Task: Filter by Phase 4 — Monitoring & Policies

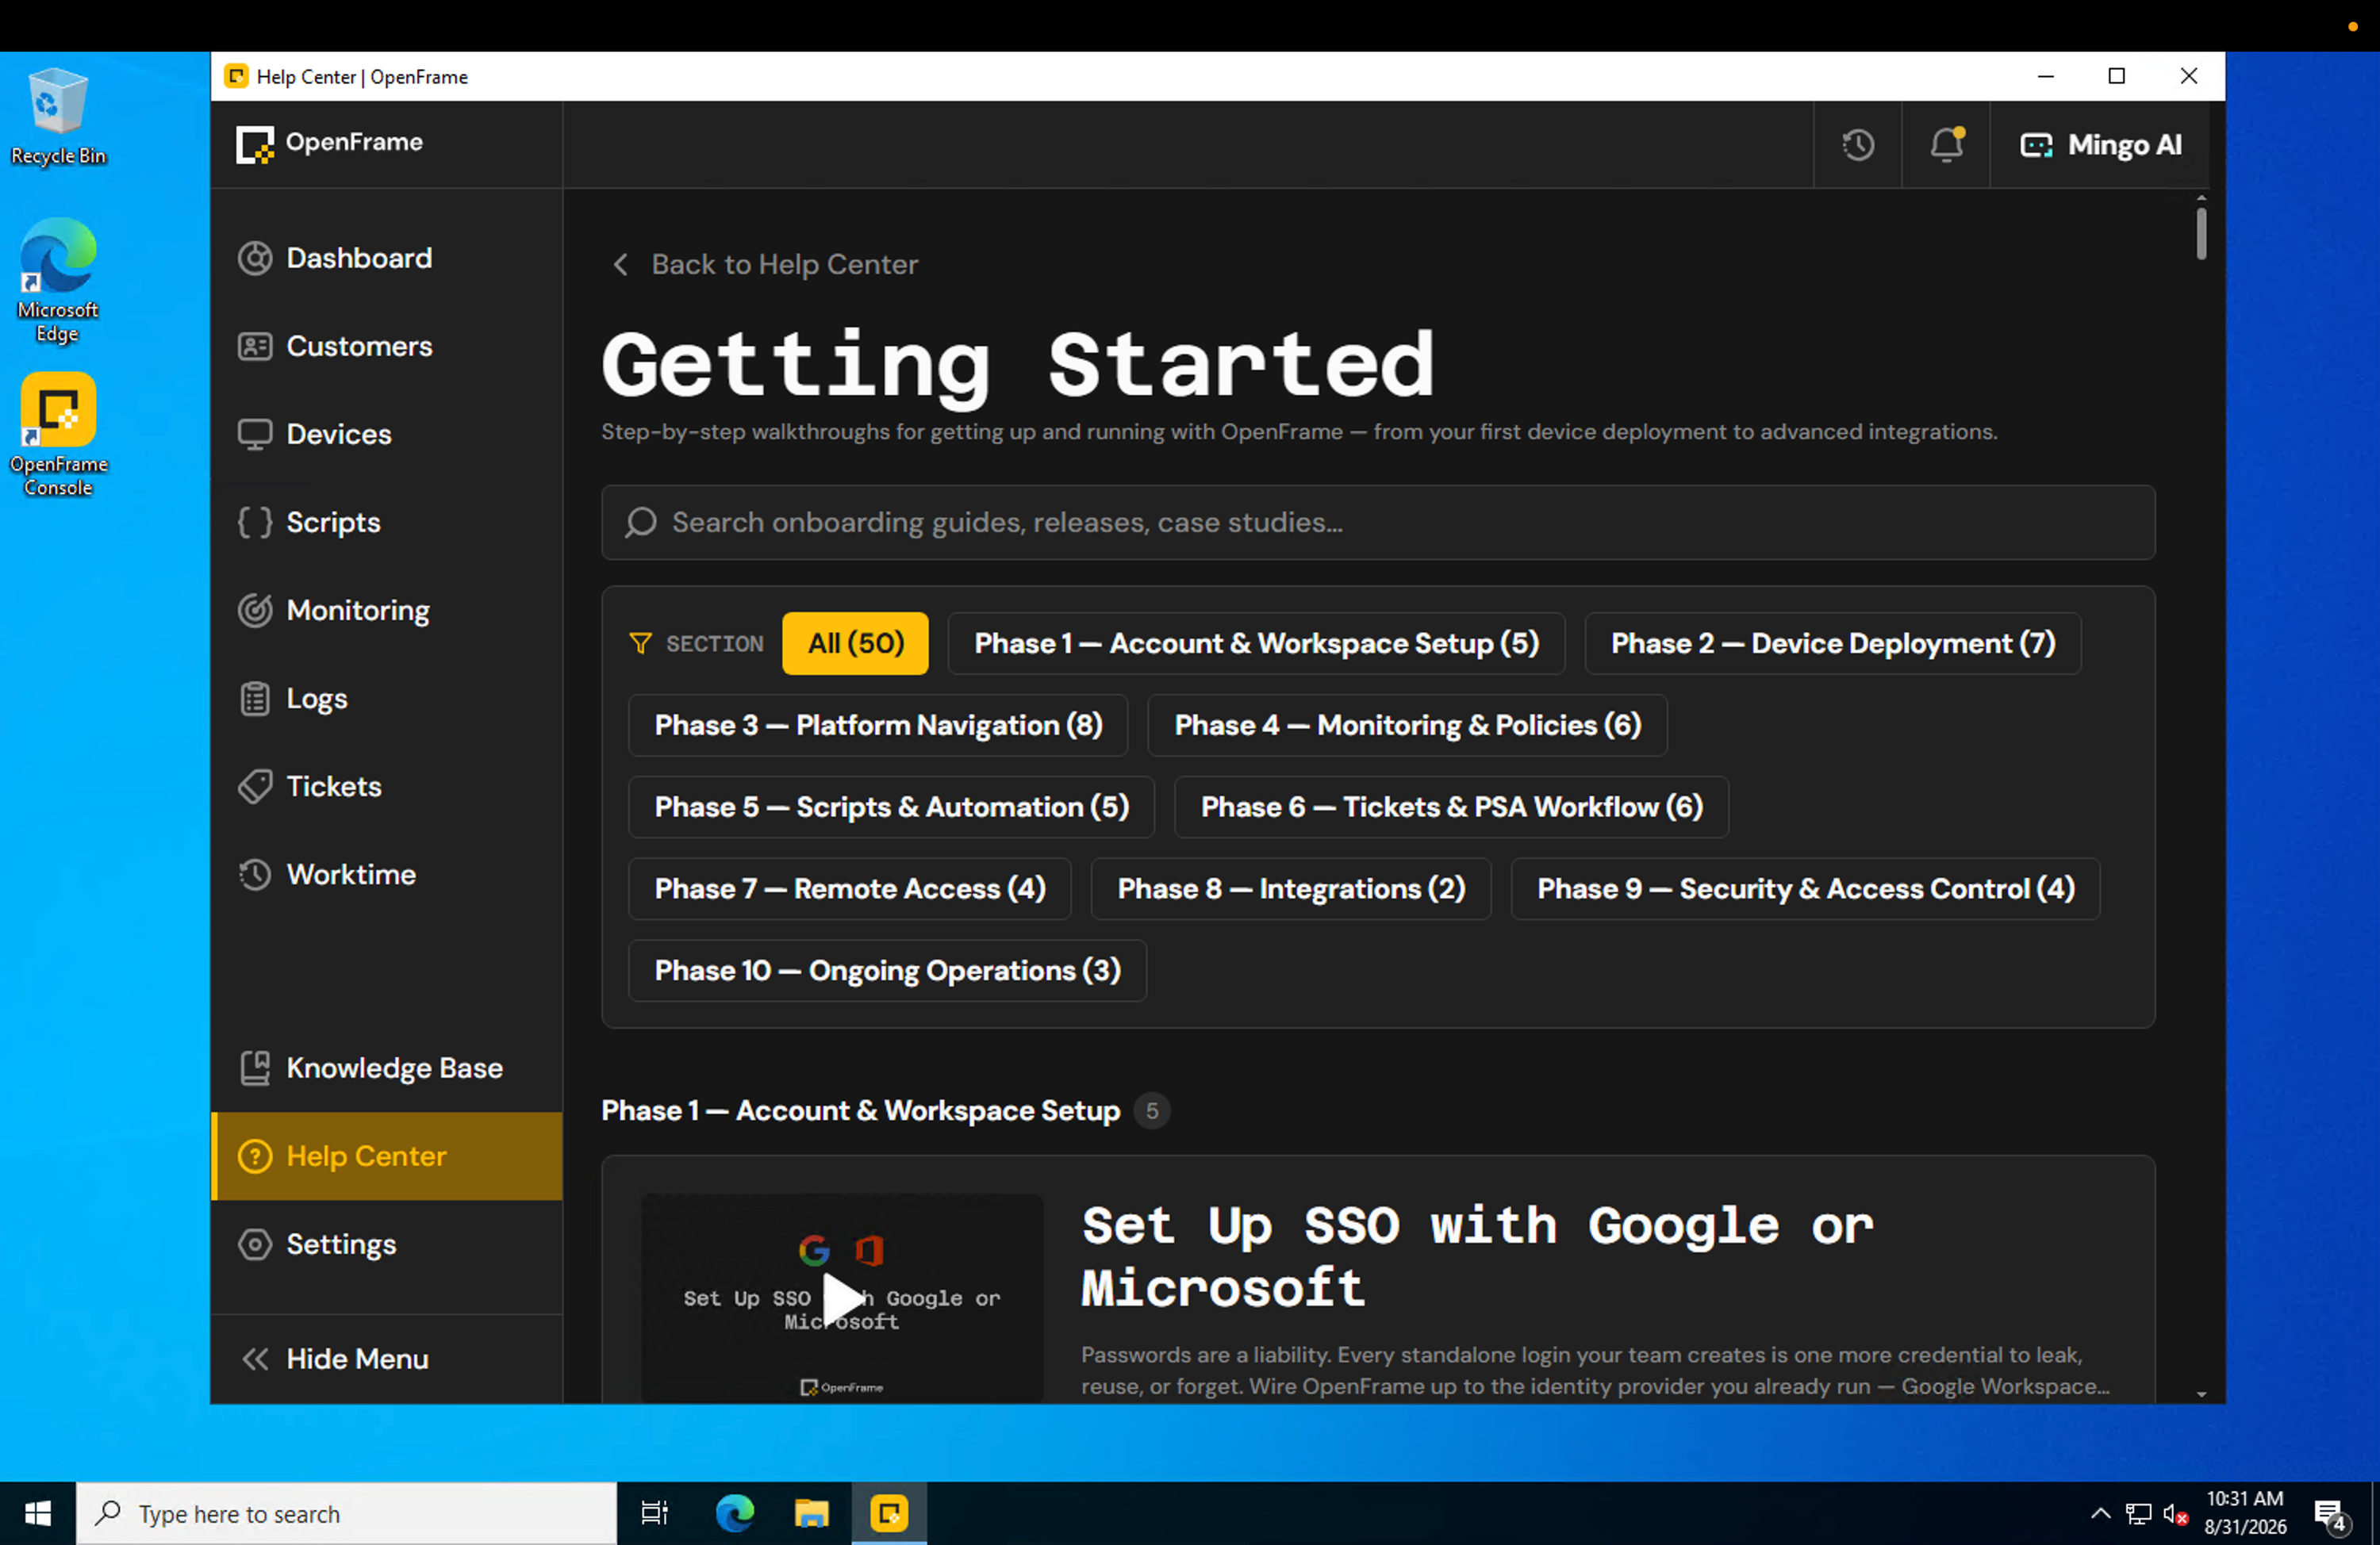Action: [1407, 725]
